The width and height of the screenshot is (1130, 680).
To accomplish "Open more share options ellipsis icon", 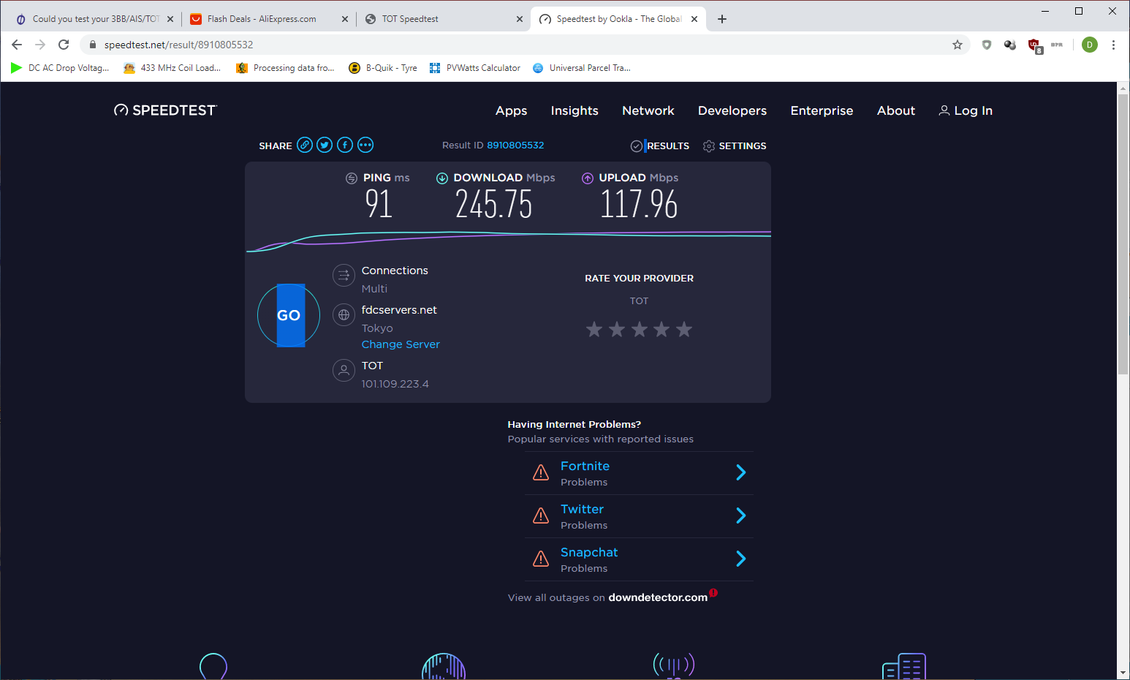I will tap(365, 145).
